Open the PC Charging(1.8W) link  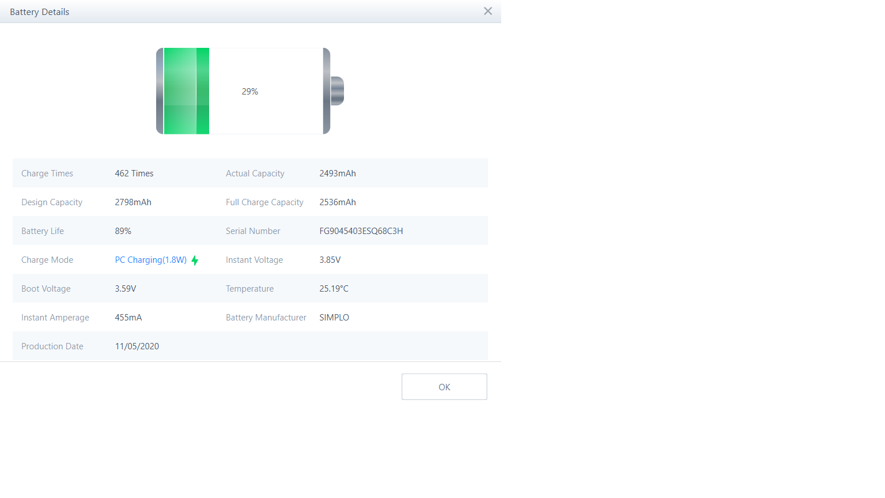(x=150, y=260)
